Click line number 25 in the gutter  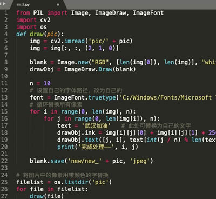pyautogui.click(x=4, y=182)
